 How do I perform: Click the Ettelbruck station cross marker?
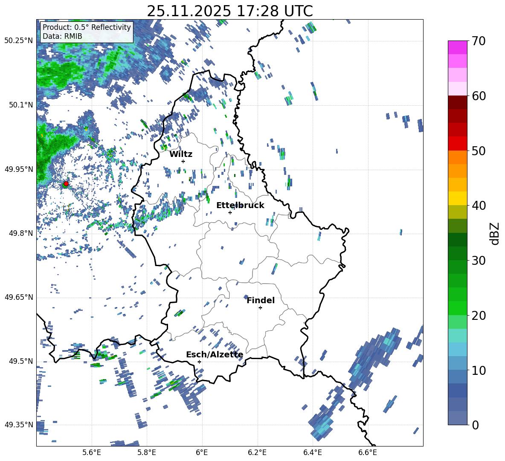point(230,212)
